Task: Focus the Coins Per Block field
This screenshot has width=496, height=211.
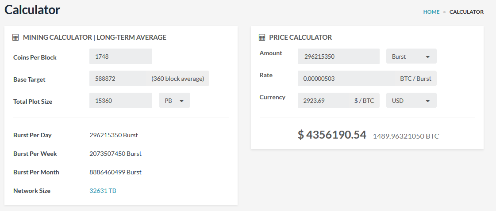Action: pos(120,56)
